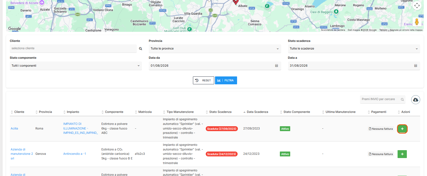Screen dimensions: 427x176
Task: Click green plus button for Acilia row
Action: (x=402, y=128)
